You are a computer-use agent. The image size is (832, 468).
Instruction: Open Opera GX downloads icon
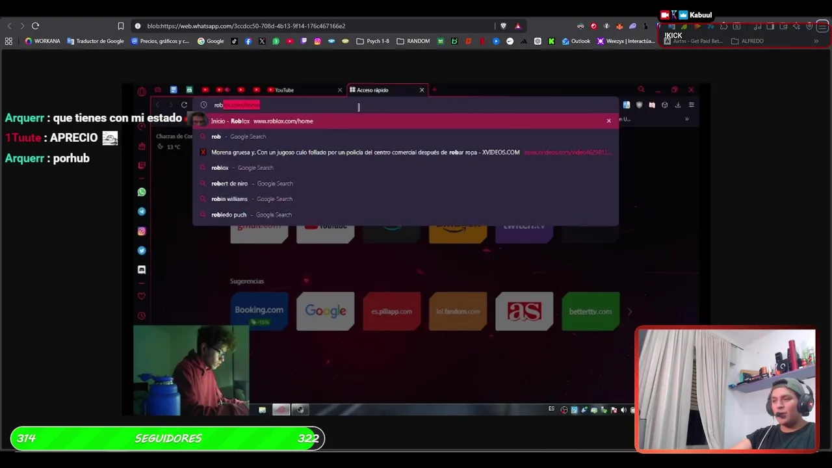coord(677,105)
